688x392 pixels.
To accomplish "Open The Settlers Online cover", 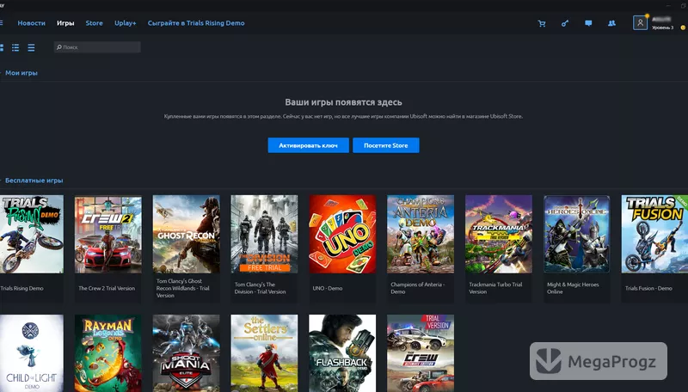I will click(x=264, y=353).
